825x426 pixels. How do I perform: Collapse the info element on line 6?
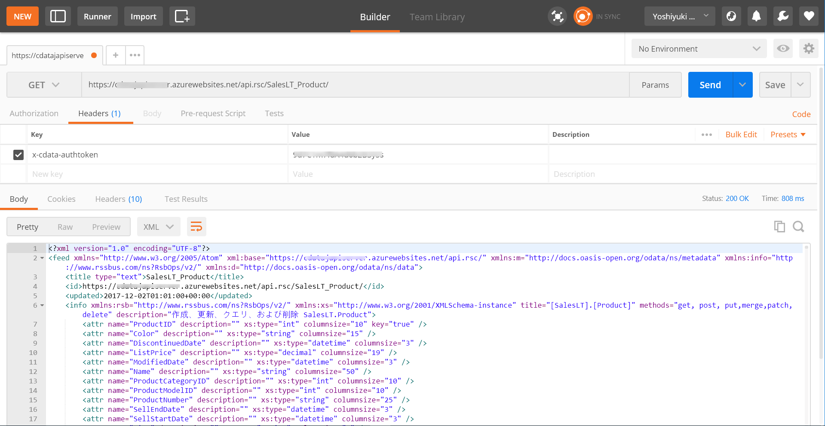click(41, 305)
